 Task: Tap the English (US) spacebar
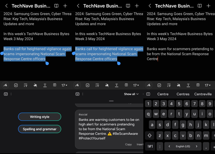pyautogui.click(x=183, y=146)
